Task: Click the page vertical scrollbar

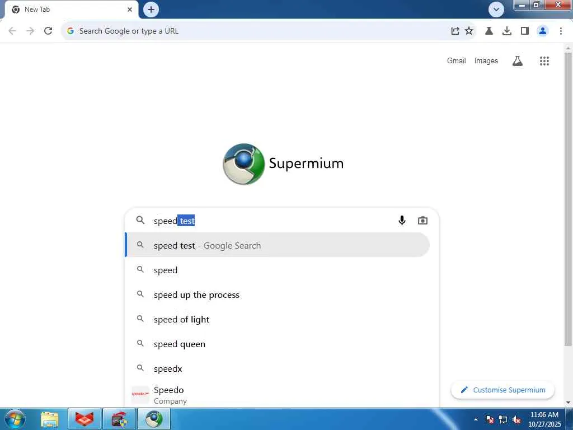Action: (568, 199)
